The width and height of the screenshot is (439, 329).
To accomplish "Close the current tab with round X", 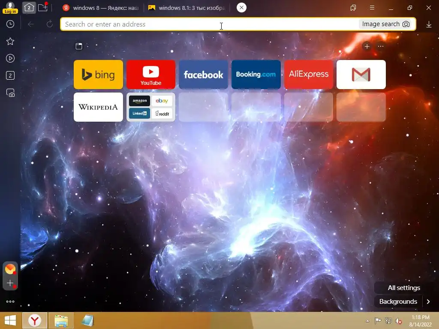I will pos(241,8).
